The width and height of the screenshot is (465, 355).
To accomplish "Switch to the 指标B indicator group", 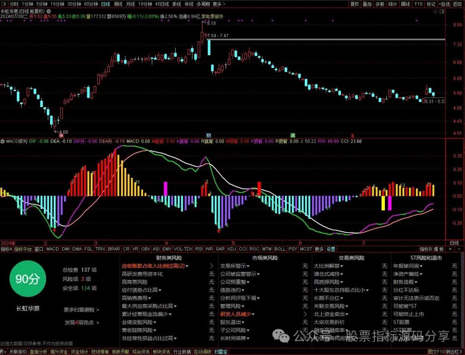I will coord(425,249).
